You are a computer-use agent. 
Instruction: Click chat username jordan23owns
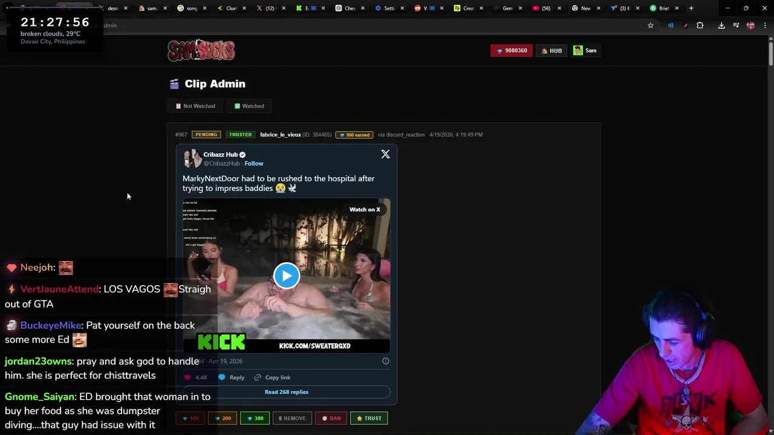coord(37,361)
